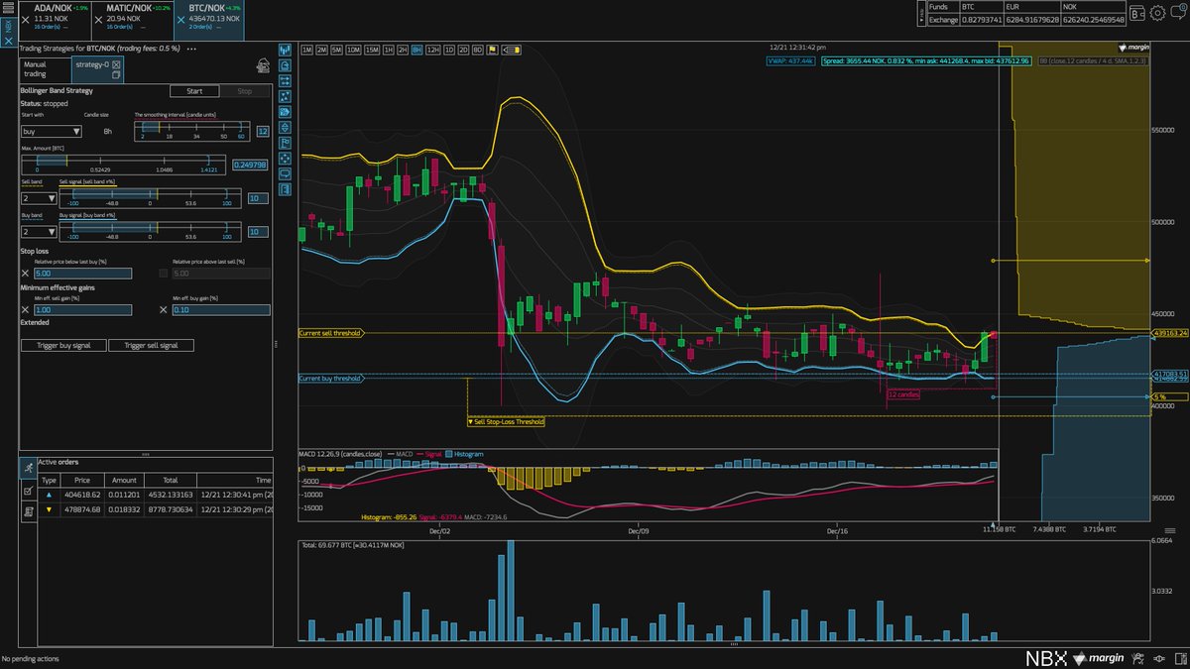This screenshot has height=669, width=1190.
Task: Click the document icon in chart sidebar
Action: click(x=285, y=188)
